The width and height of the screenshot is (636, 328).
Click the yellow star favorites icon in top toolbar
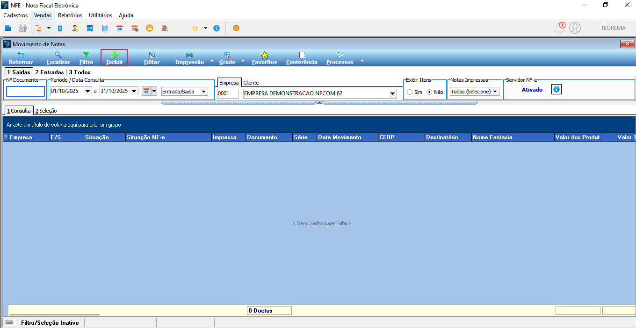[195, 28]
